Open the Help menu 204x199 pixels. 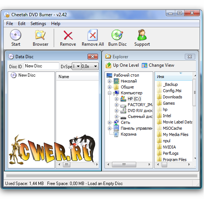click(56, 24)
